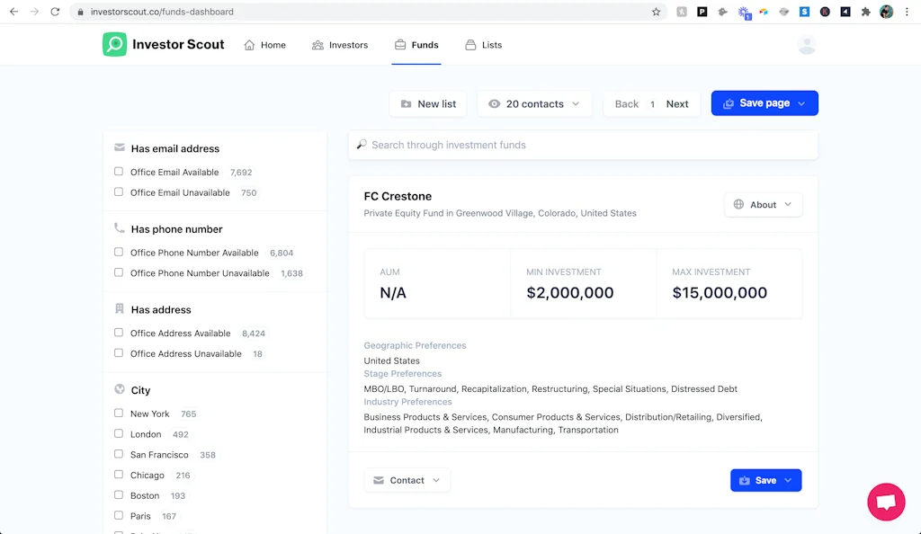
Task: Click the pin icon beside Has address
Action: pyautogui.click(x=118, y=309)
